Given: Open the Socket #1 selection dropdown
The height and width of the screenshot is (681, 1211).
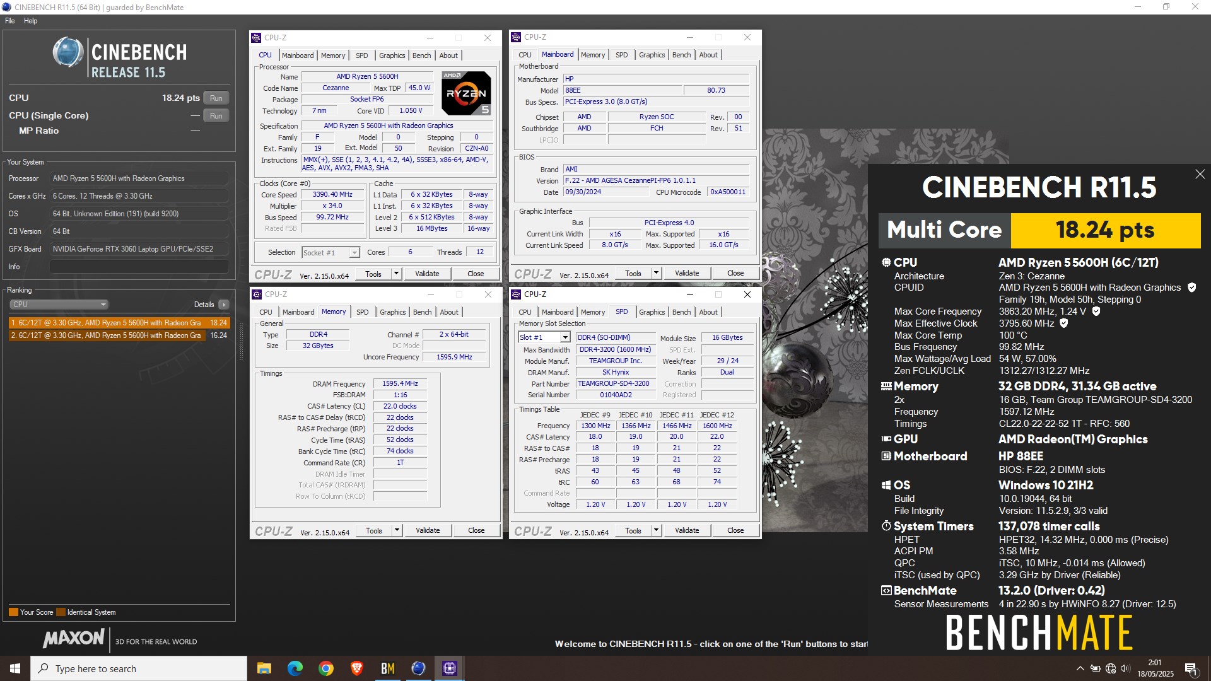Looking at the screenshot, I should click(331, 253).
